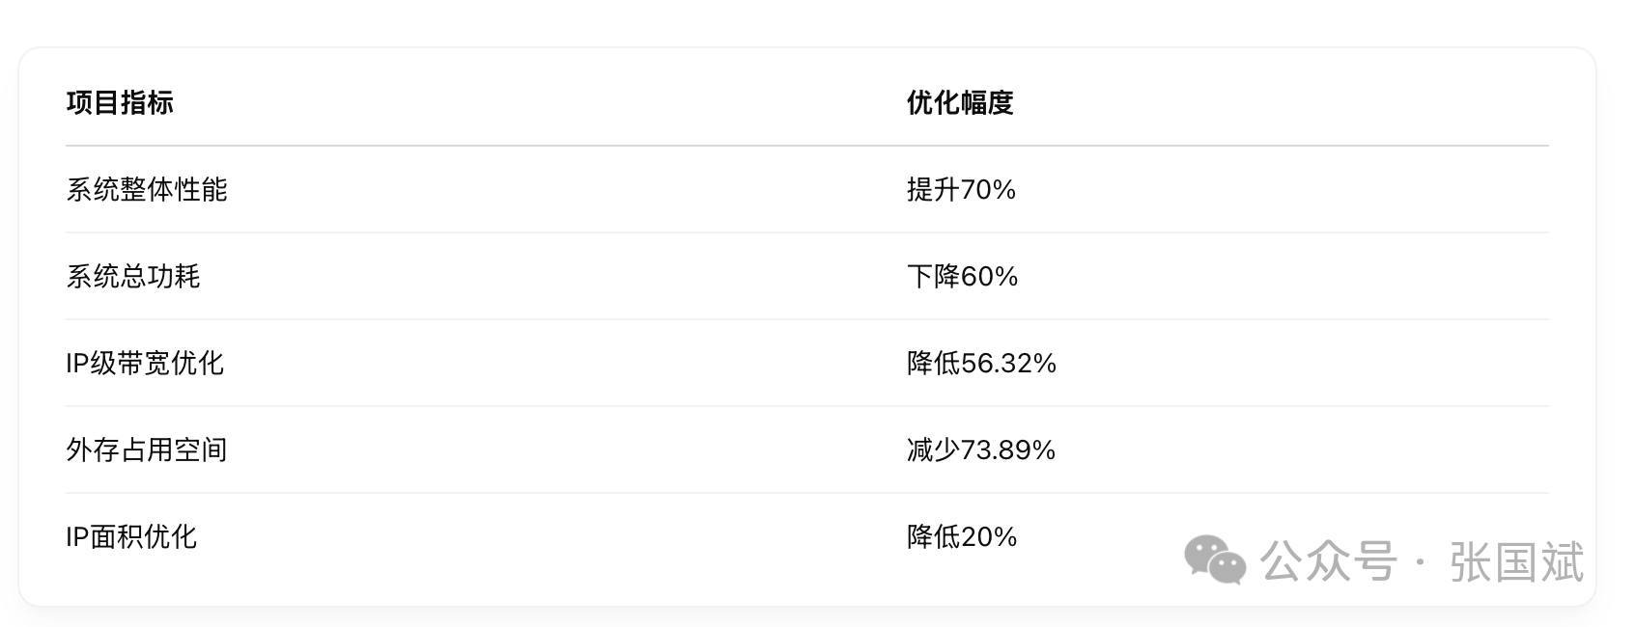Click the divider line under the table header
This screenshot has width=1636, height=627.
[x=806, y=146]
